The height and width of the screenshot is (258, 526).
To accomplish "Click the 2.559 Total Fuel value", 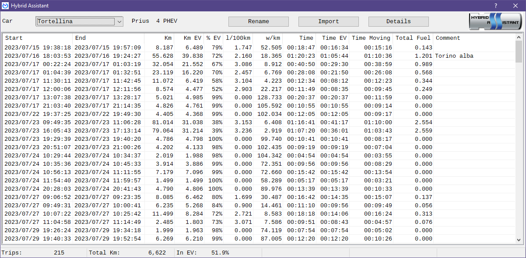I will pyautogui.click(x=423, y=131).
